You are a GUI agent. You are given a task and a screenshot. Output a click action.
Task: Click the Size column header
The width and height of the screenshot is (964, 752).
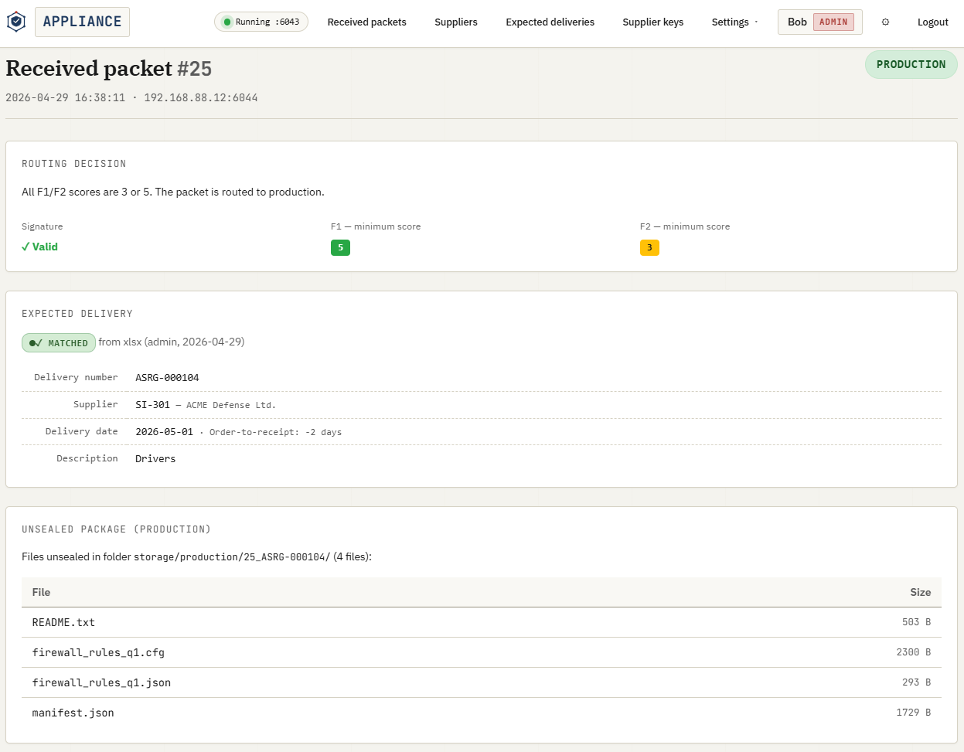click(x=920, y=592)
